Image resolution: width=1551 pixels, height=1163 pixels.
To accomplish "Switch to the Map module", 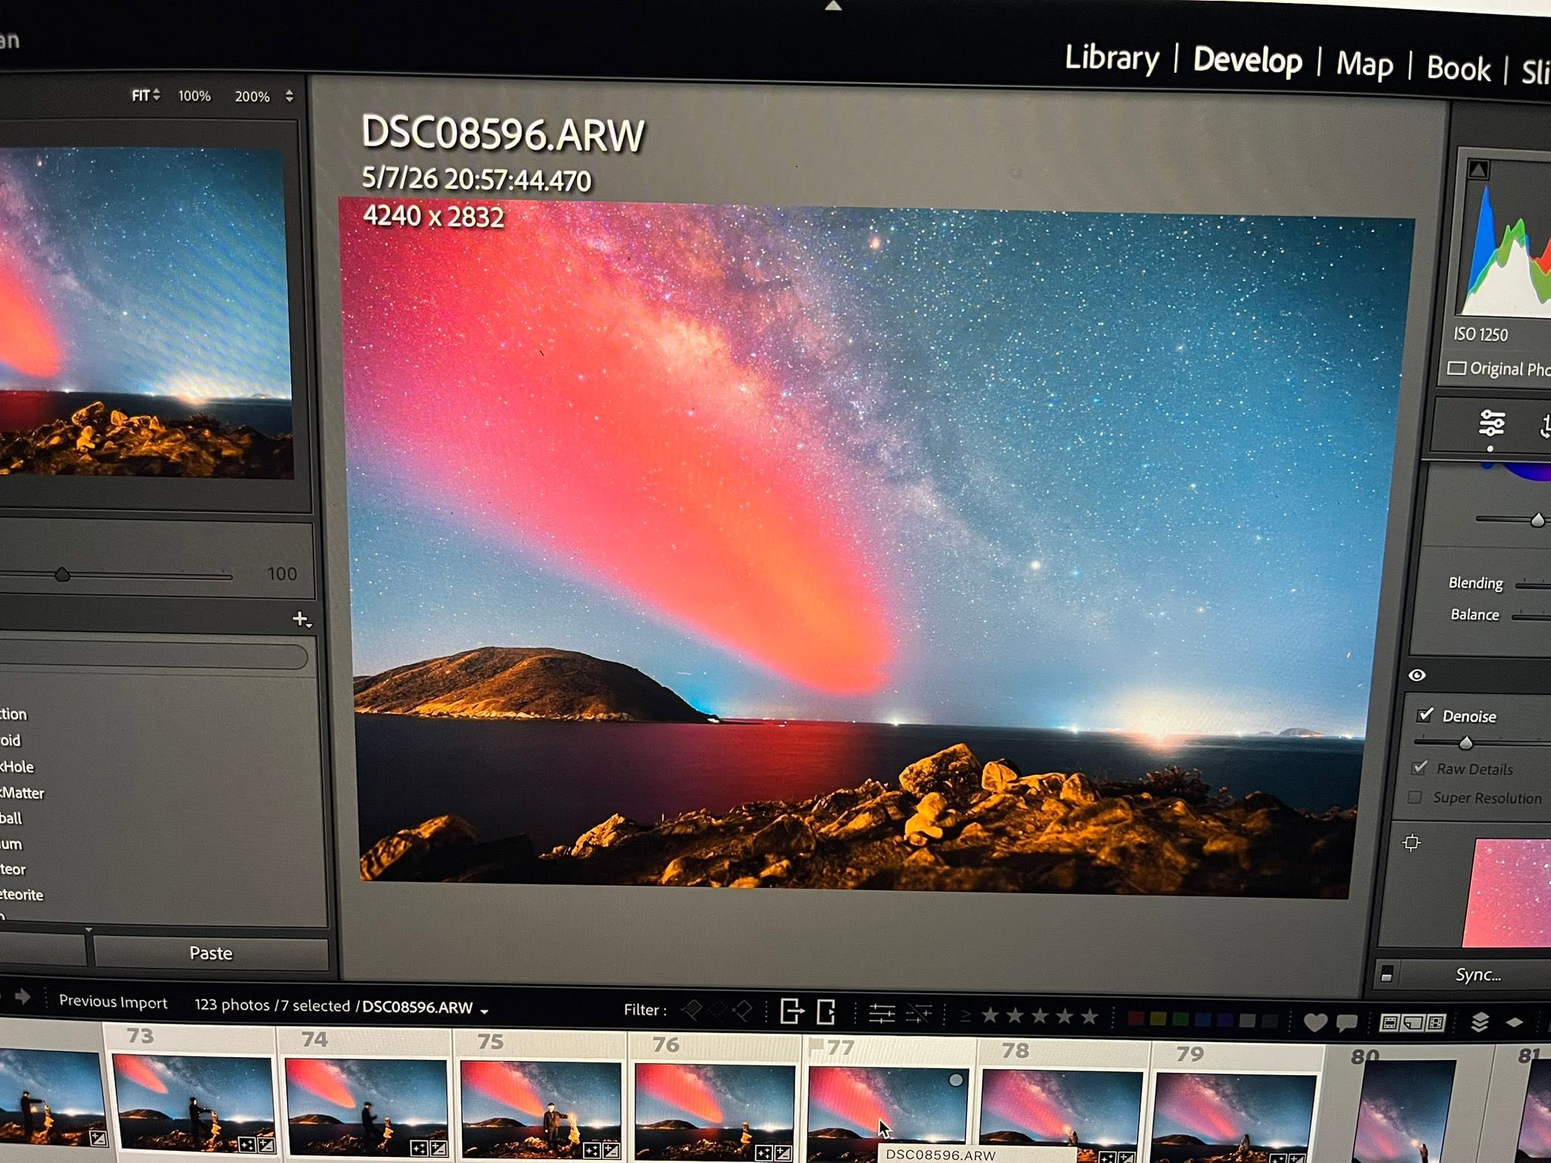I will pyautogui.click(x=1364, y=64).
